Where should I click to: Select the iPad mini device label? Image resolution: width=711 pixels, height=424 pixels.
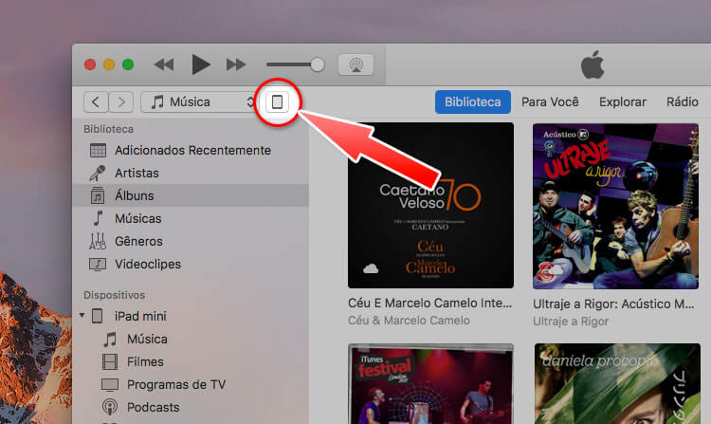tap(140, 316)
